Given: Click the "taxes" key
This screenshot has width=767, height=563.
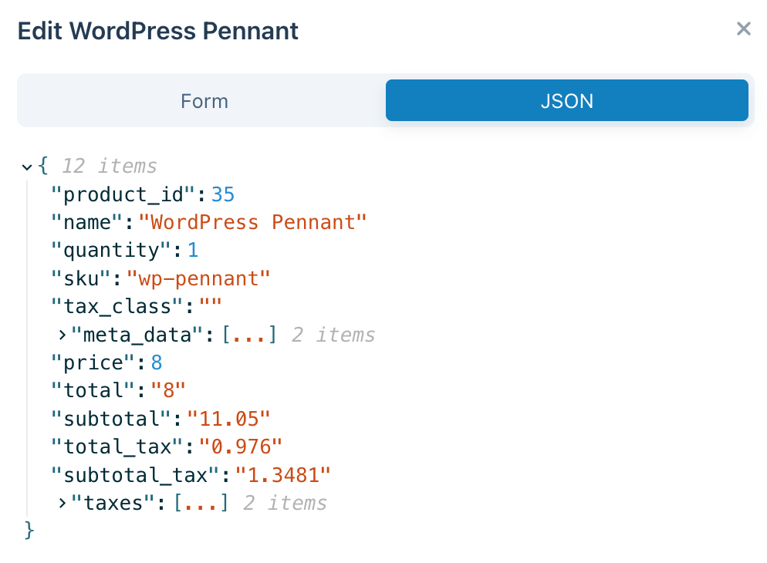Looking at the screenshot, I should click(x=113, y=503).
